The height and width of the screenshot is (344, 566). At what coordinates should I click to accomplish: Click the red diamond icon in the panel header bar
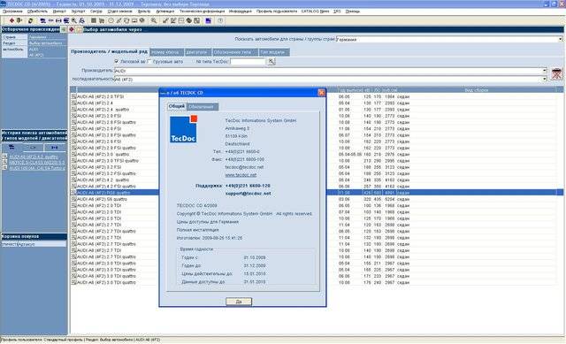(72, 29)
